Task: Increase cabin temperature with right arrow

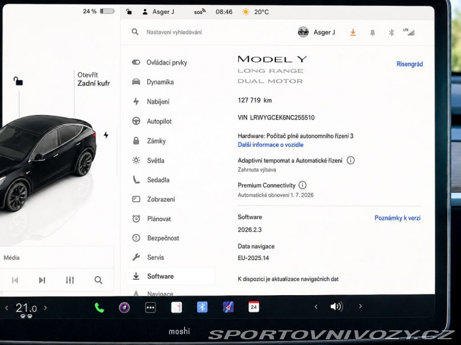Action: (x=45, y=308)
